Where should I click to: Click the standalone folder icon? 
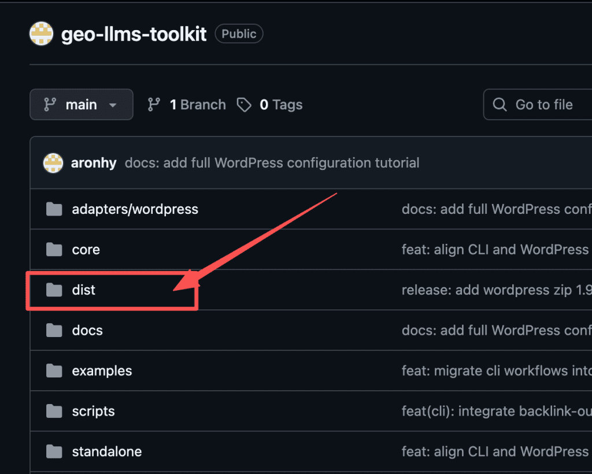click(x=54, y=451)
